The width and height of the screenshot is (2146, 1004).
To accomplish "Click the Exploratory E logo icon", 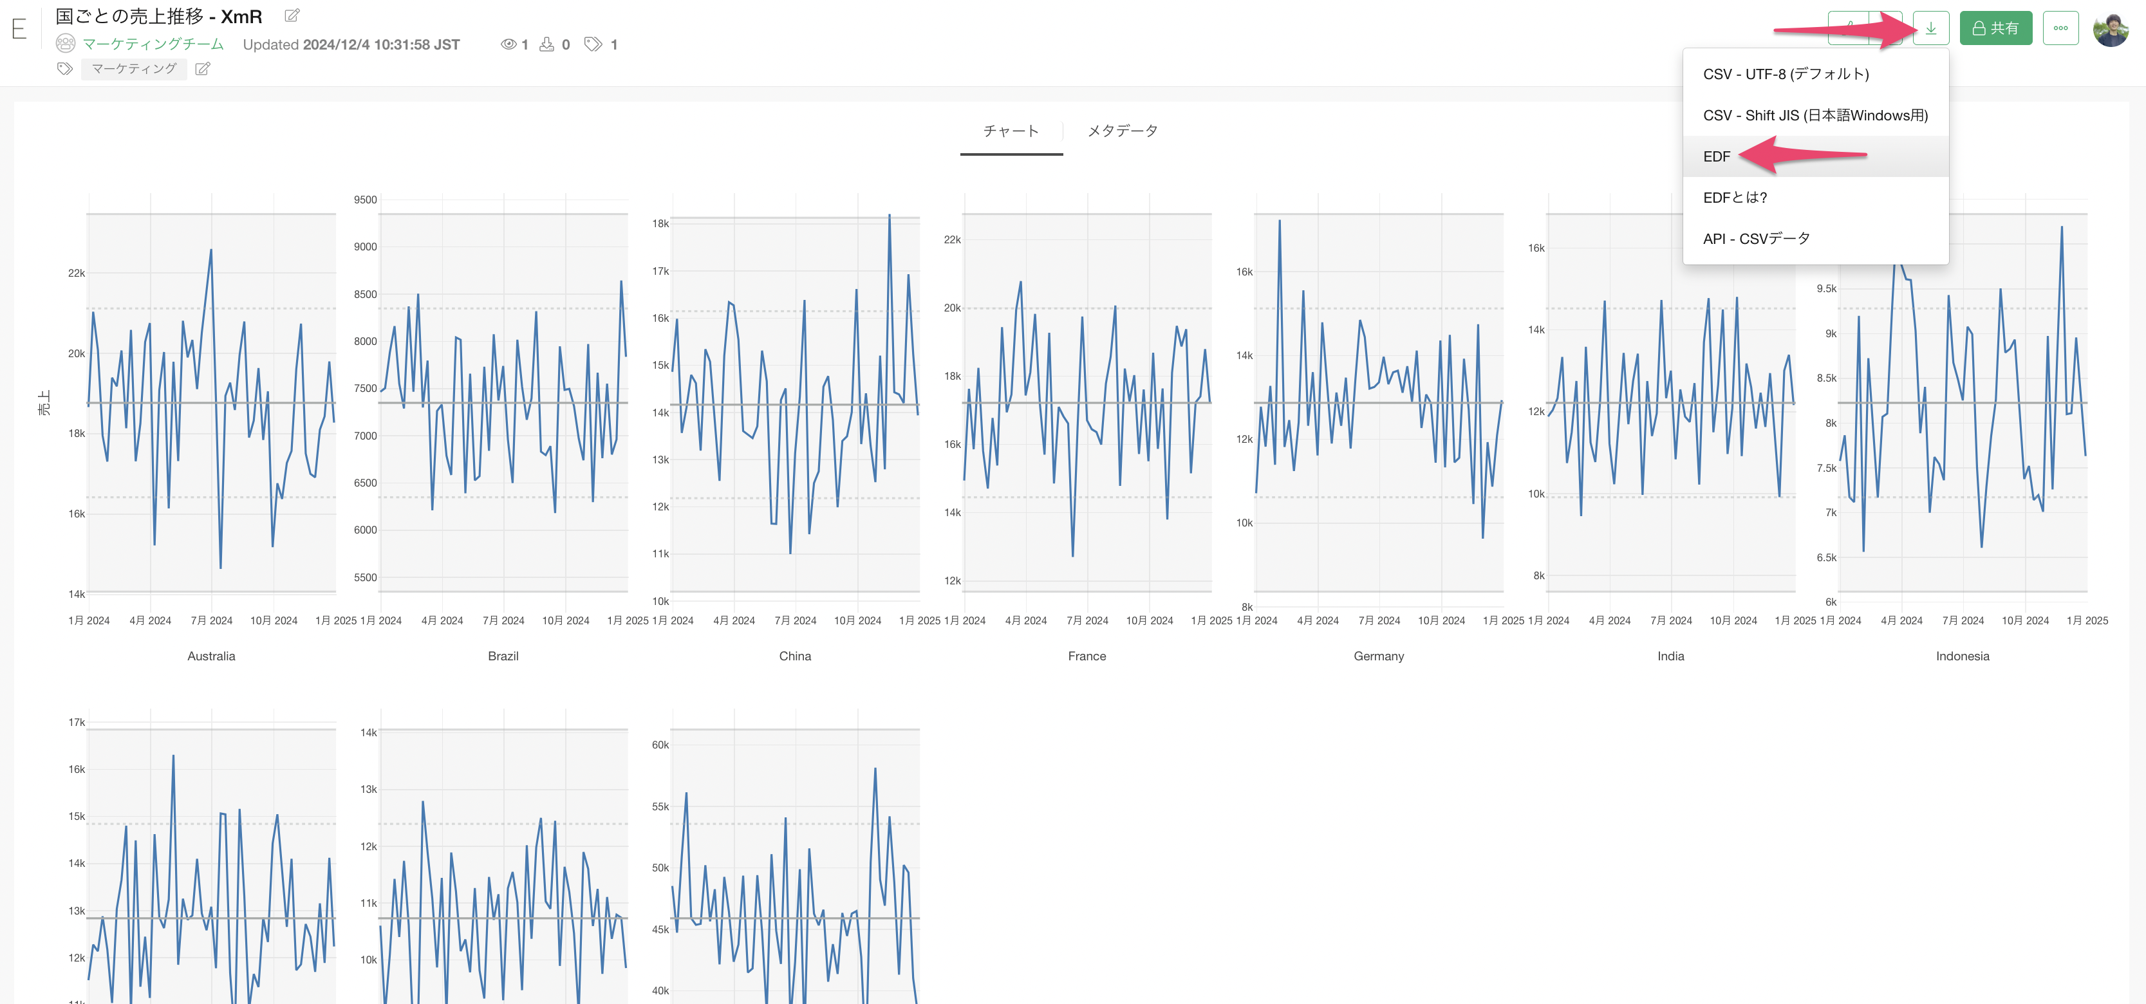I will point(19,29).
